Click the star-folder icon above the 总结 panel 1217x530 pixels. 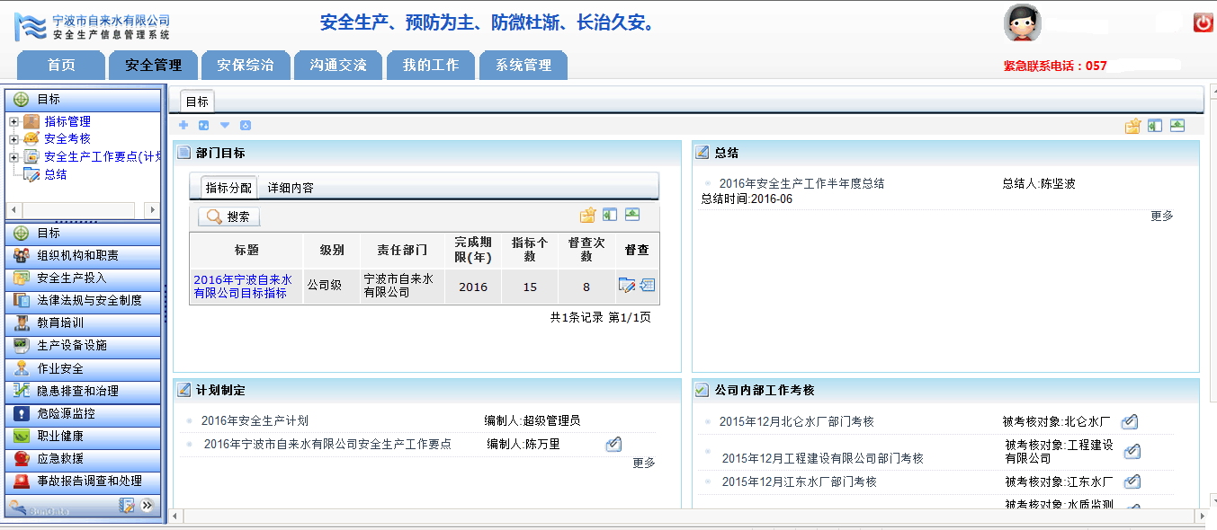coord(1133,127)
